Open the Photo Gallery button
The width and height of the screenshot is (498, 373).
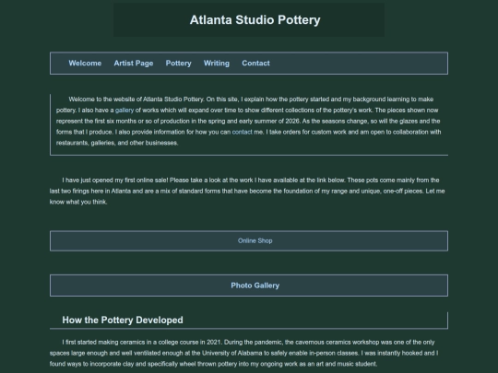(249, 286)
